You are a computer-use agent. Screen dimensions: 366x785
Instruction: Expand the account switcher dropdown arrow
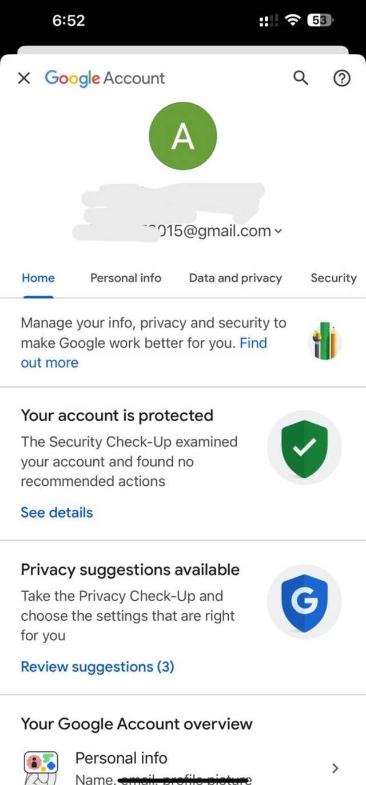[x=279, y=232]
